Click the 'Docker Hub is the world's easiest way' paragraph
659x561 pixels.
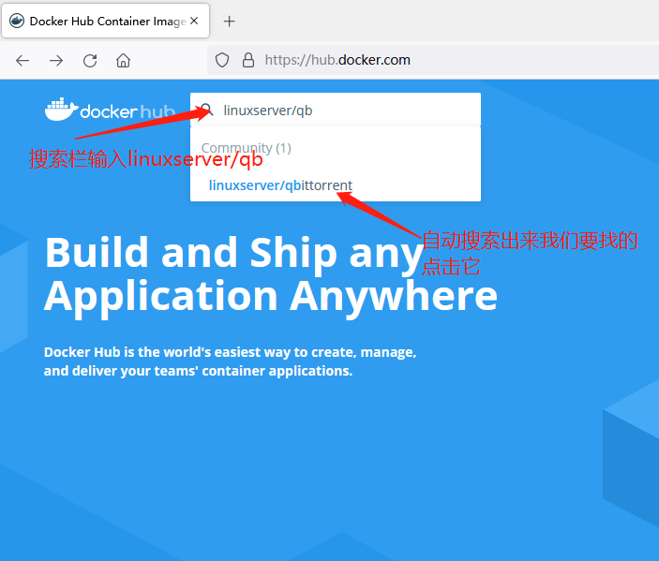coord(230,362)
